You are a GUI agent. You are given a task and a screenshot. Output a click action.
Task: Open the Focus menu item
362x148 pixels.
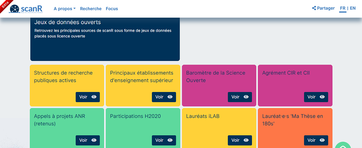112,9
